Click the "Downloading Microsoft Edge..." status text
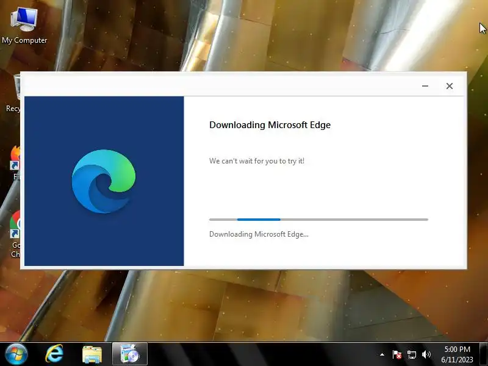The width and height of the screenshot is (488, 366). 259,234
